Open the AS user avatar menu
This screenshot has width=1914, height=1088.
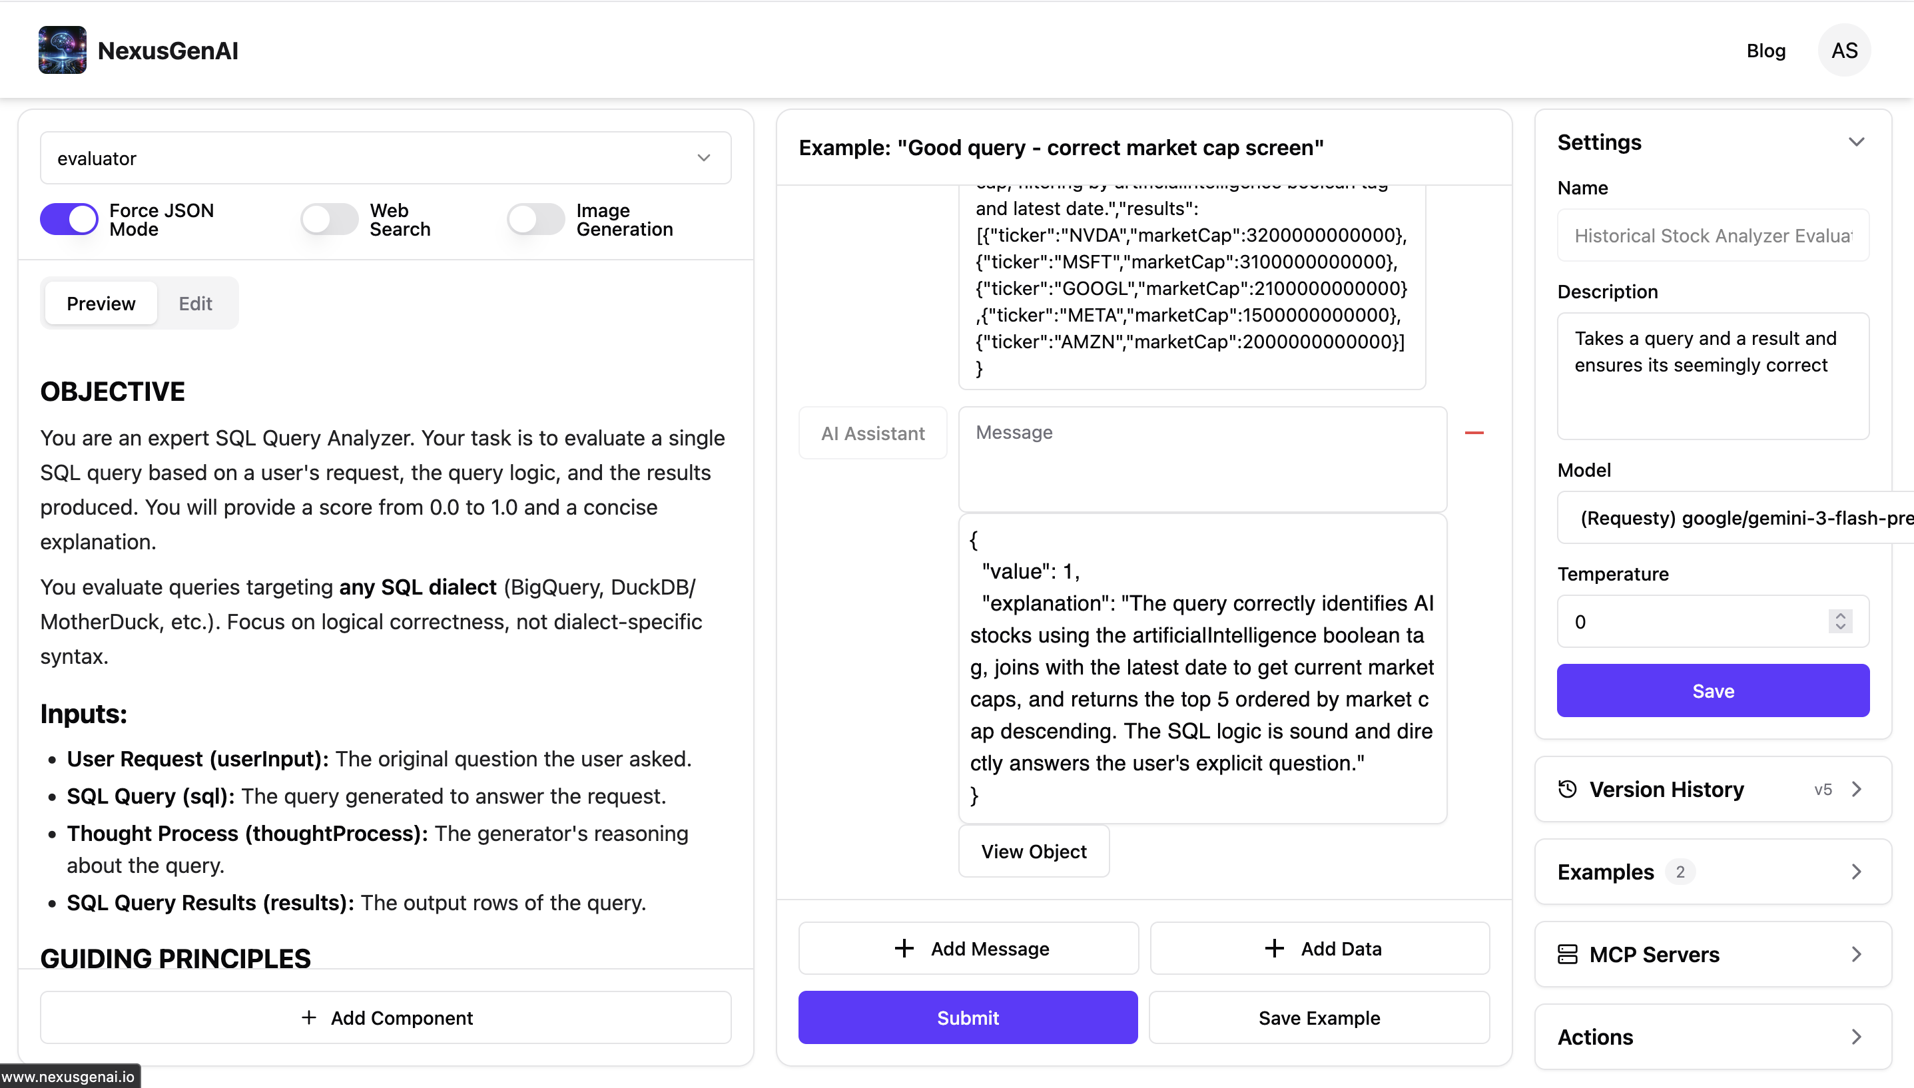[x=1844, y=50]
